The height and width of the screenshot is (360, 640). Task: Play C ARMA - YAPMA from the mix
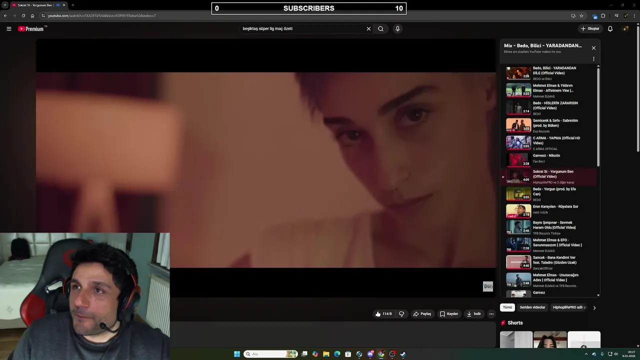[549, 143]
